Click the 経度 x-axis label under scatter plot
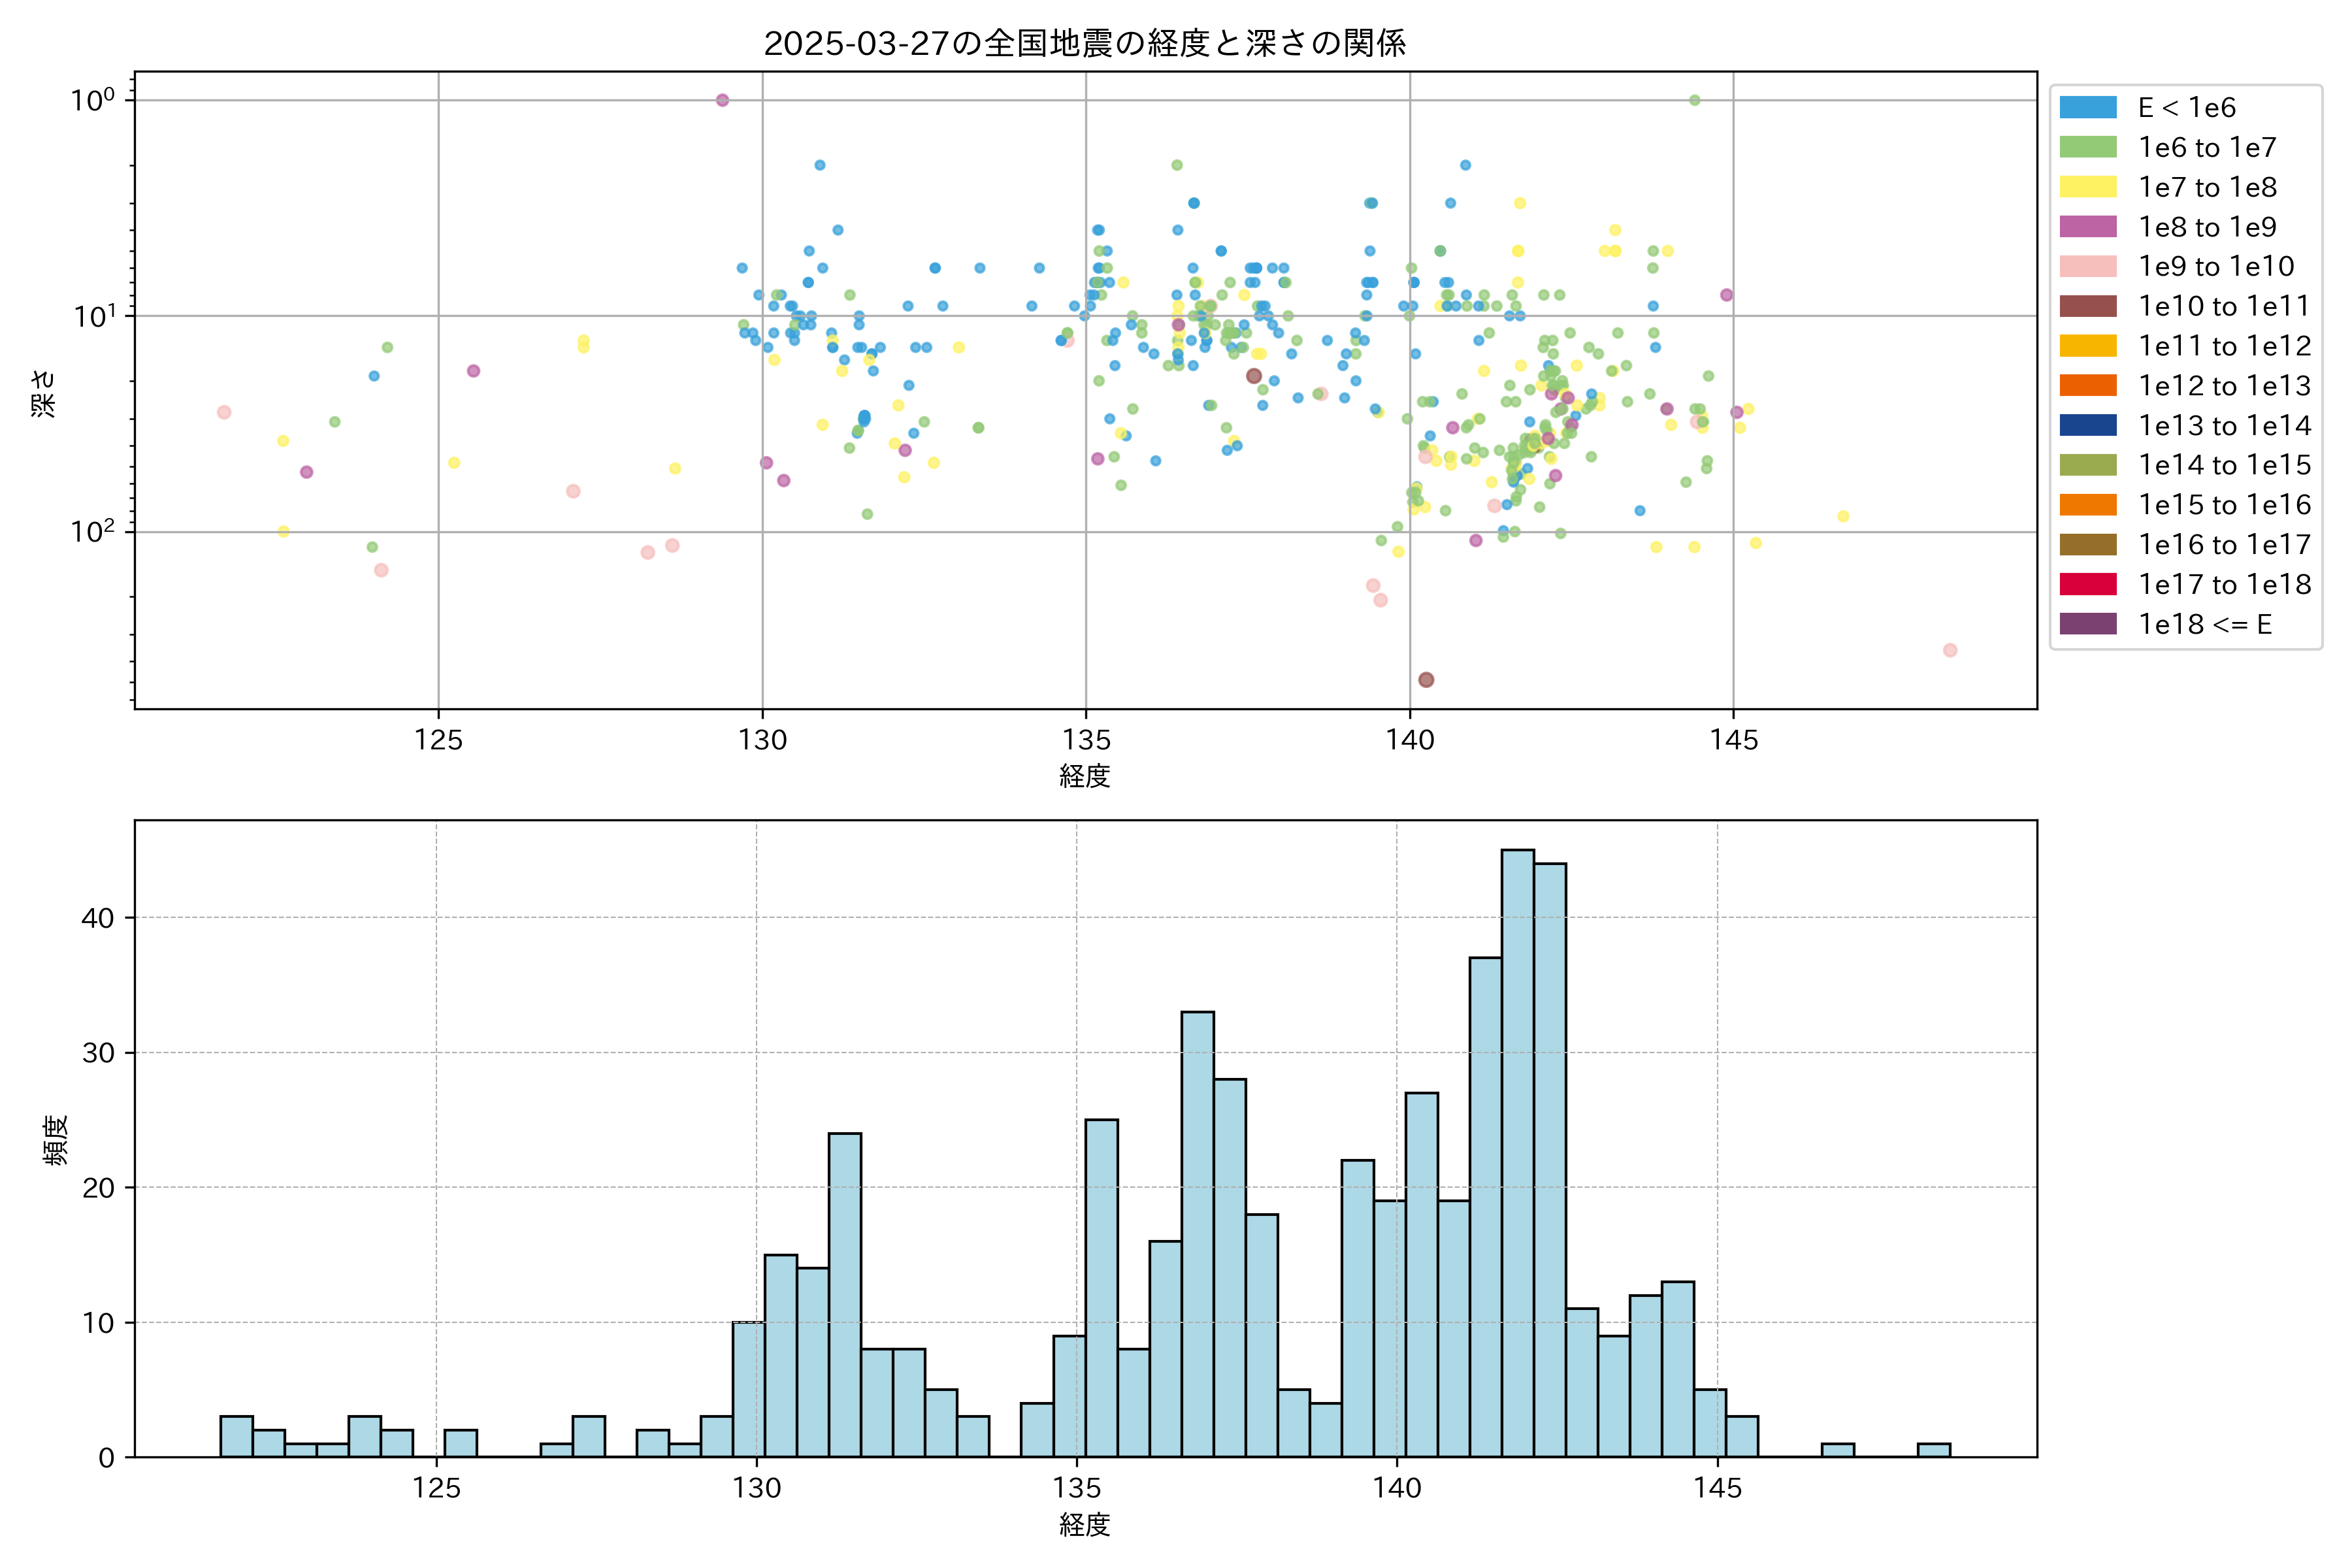The height and width of the screenshot is (1568, 2352). [x=1085, y=775]
